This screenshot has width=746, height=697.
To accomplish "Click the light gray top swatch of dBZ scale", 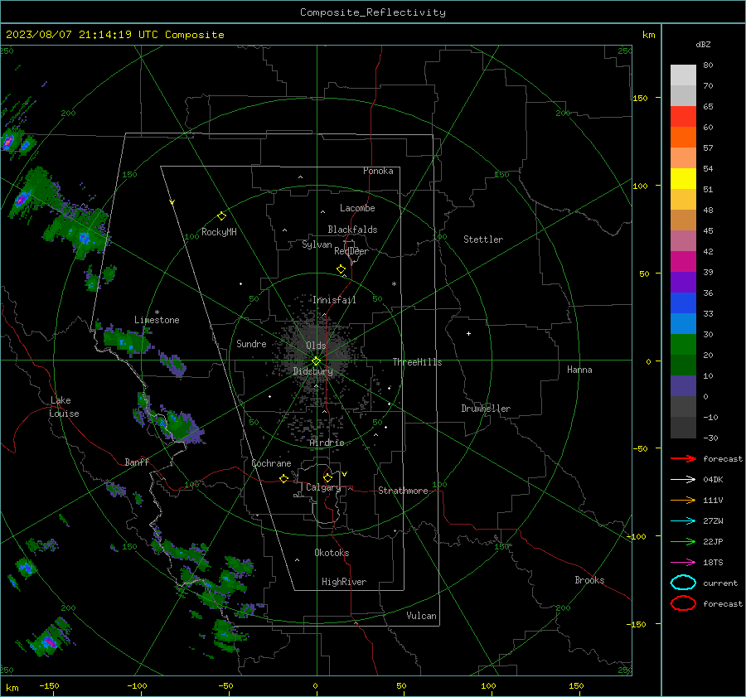I will pos(683,75).
